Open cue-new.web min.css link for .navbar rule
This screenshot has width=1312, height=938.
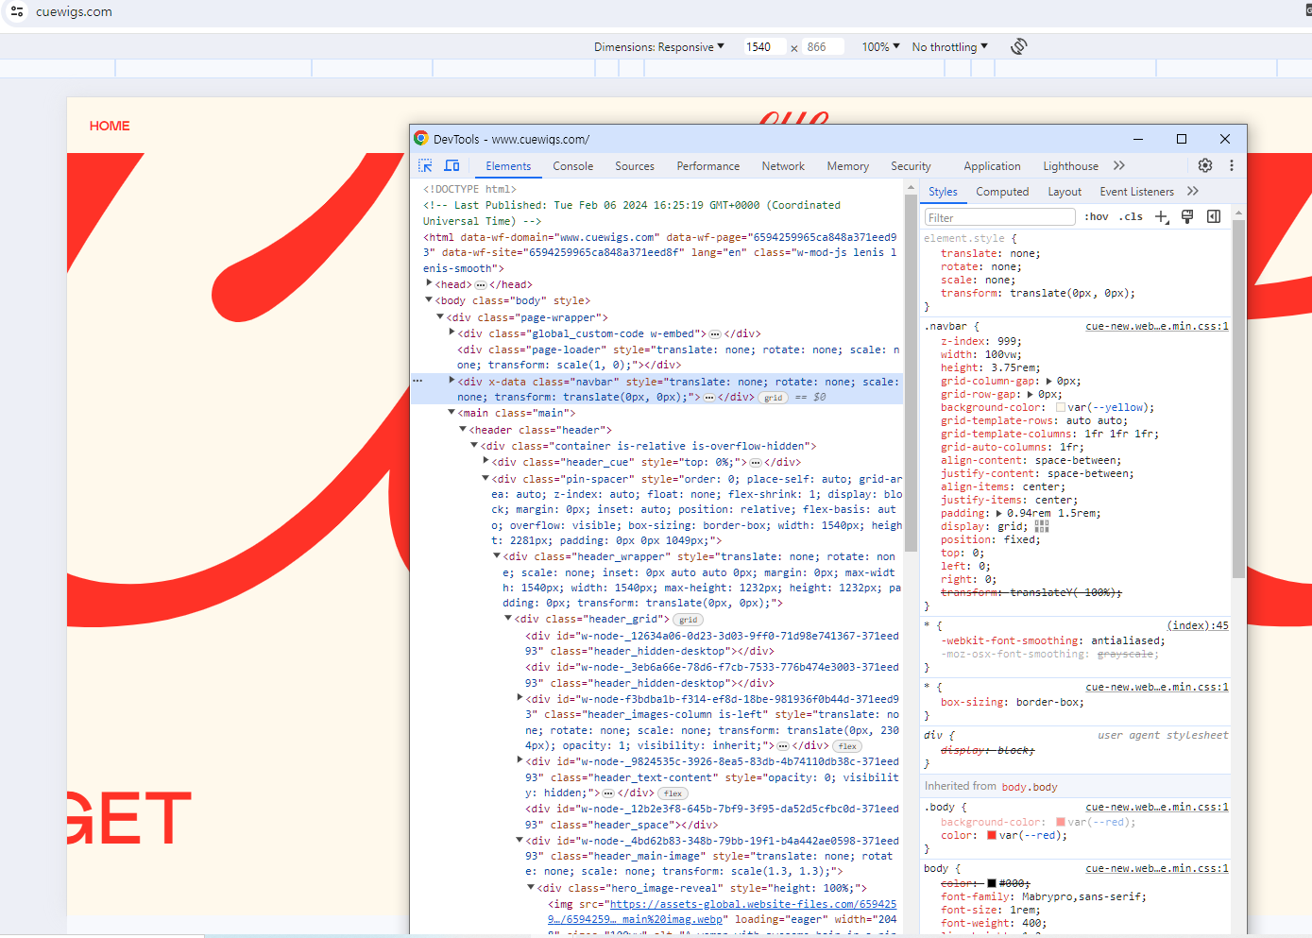pyautogui.click(x=1156, y=327)
